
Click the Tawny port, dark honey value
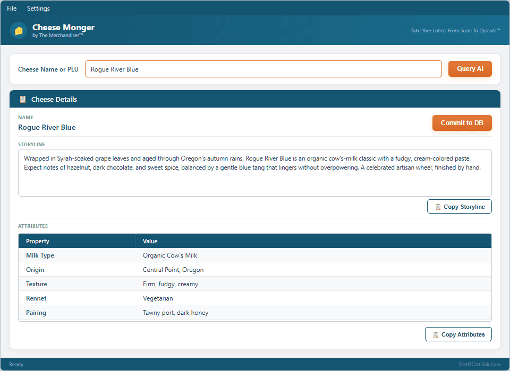click(x=175, y=313)
